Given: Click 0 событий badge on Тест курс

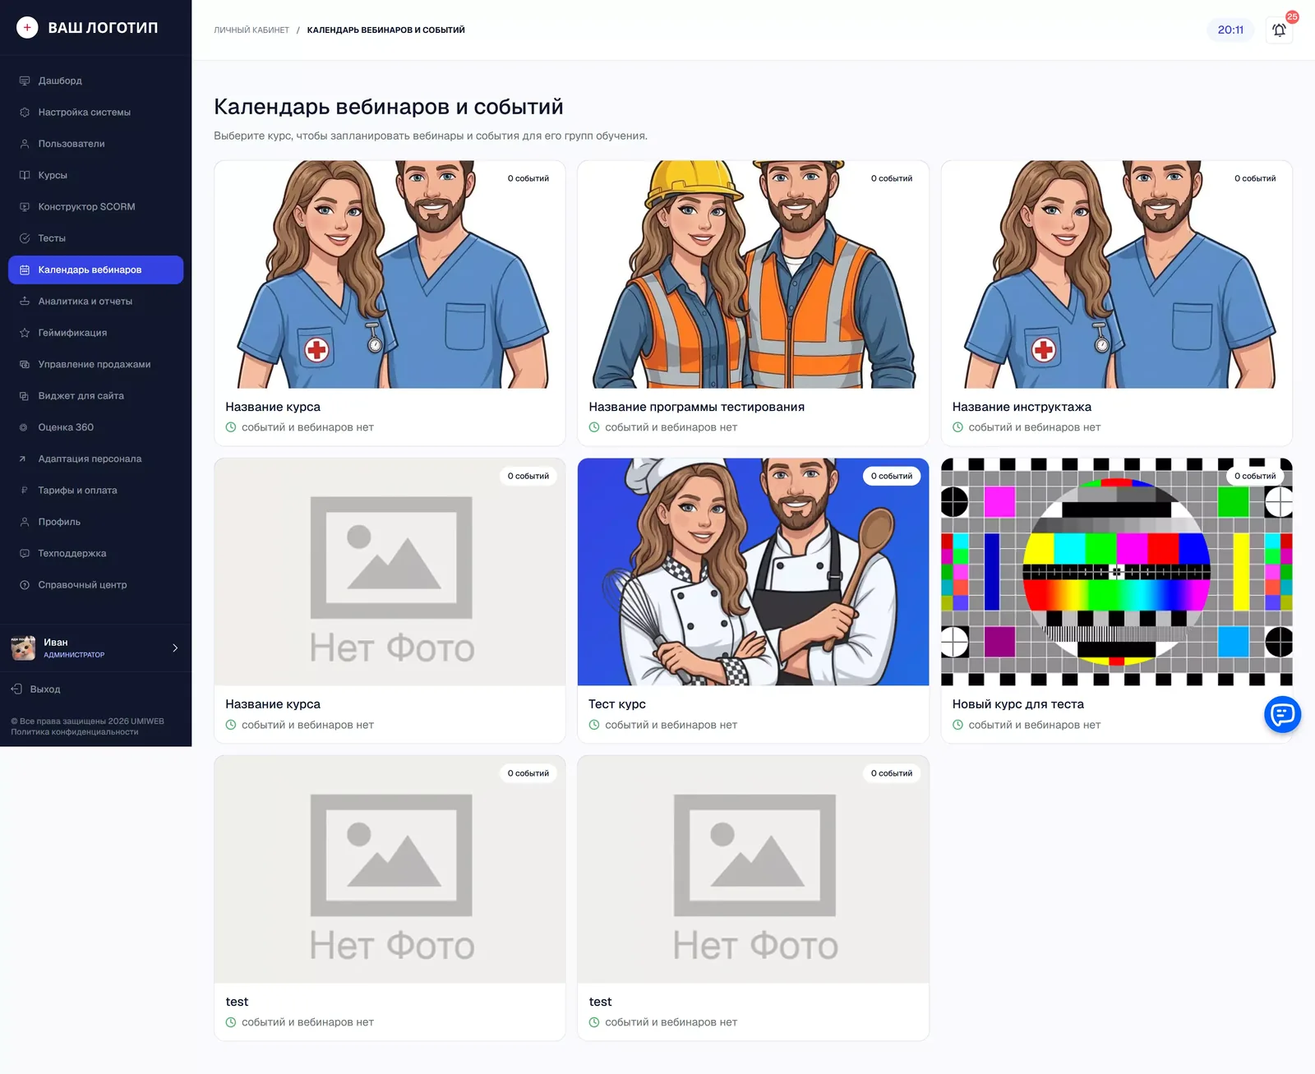Looking at the screenshot, I should [x=892, y=476].
